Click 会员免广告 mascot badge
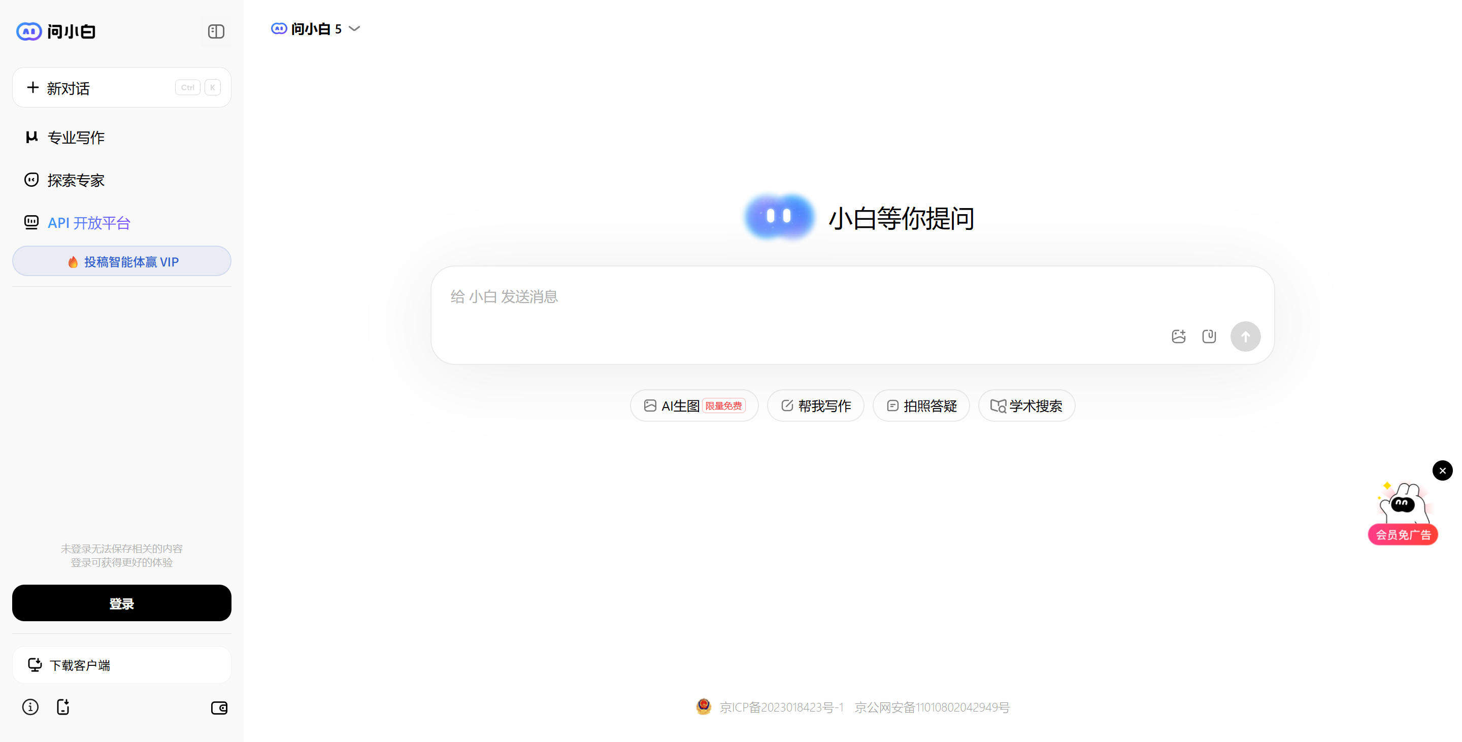1462x742 pixels. (1403, 535)
